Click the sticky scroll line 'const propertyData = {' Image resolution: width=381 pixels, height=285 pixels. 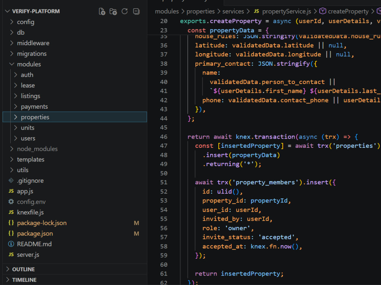tap(228, 30)
